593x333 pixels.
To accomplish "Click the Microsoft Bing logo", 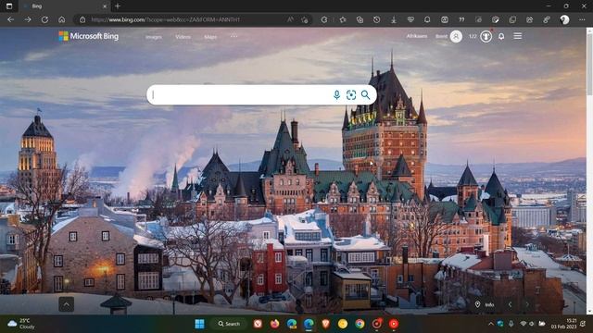I will (x=89, y=36).
